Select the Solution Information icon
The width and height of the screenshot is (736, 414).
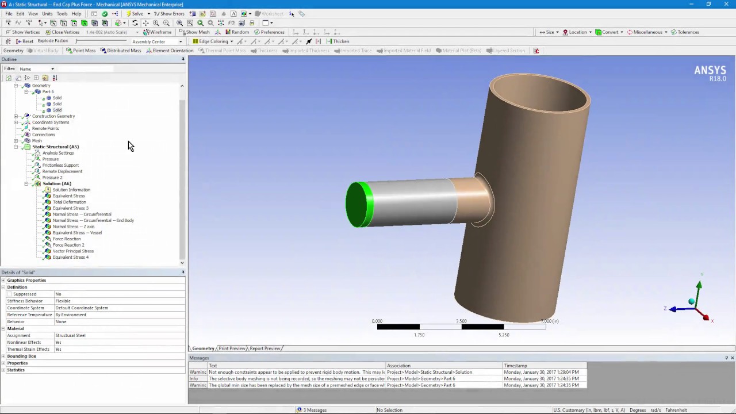click(x=48, y=190)
